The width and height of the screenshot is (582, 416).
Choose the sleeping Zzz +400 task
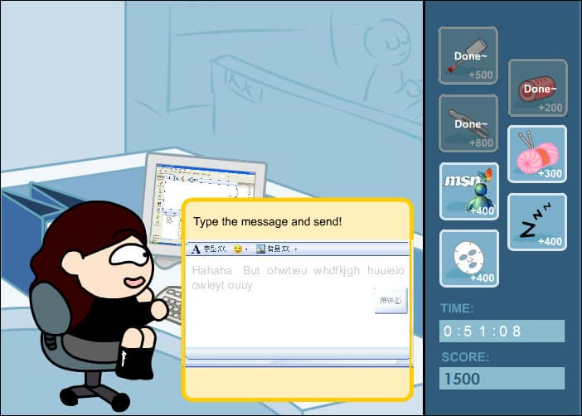[x=537, y=222]
